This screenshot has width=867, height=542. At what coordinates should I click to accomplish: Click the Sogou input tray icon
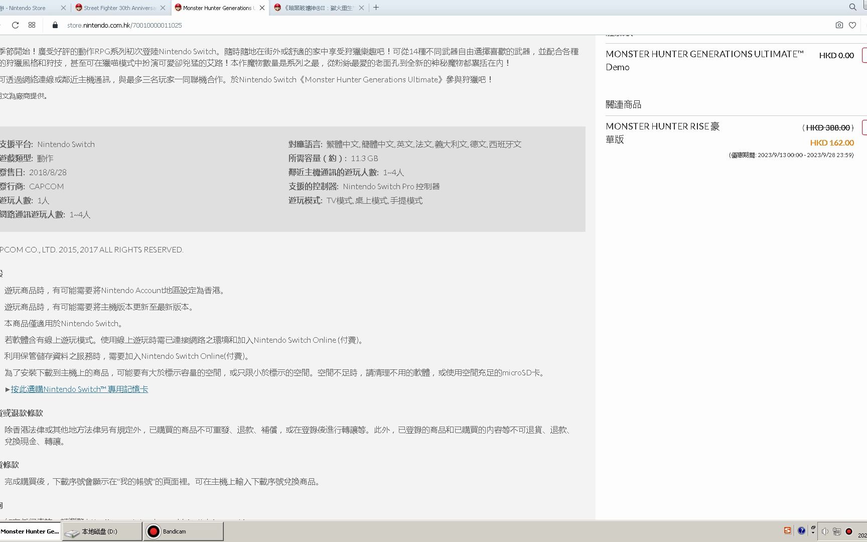tap(788, 530)
